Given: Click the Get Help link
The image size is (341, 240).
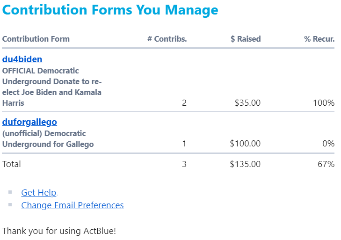Looking at the screenshot, I should (x=39, y=192).
